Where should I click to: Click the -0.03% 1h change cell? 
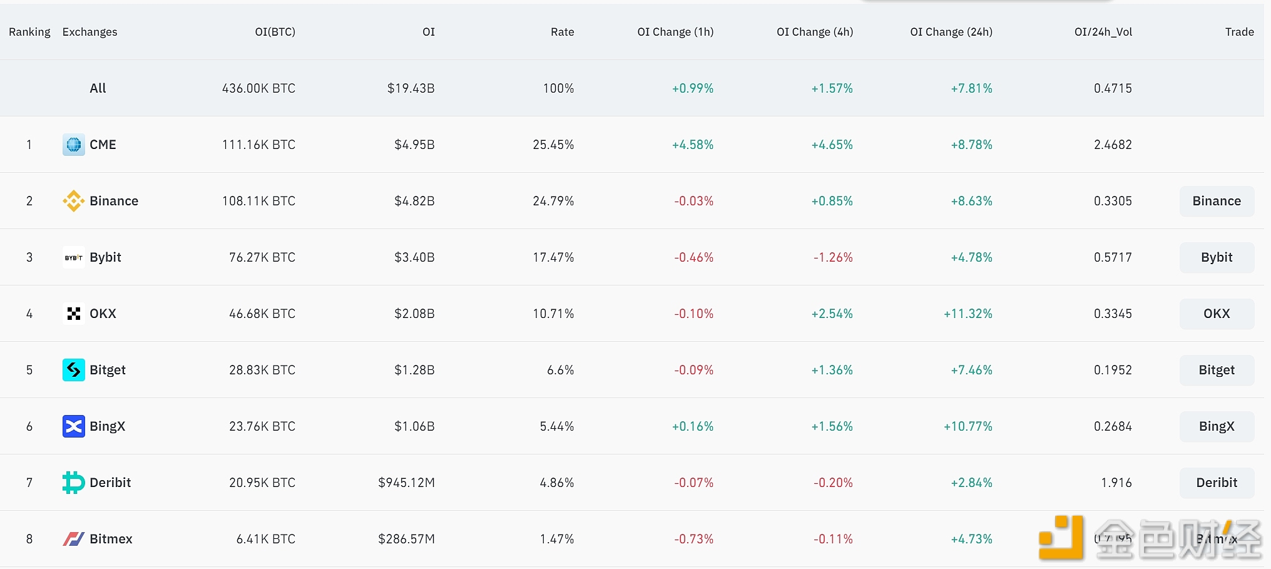[693, 201]
